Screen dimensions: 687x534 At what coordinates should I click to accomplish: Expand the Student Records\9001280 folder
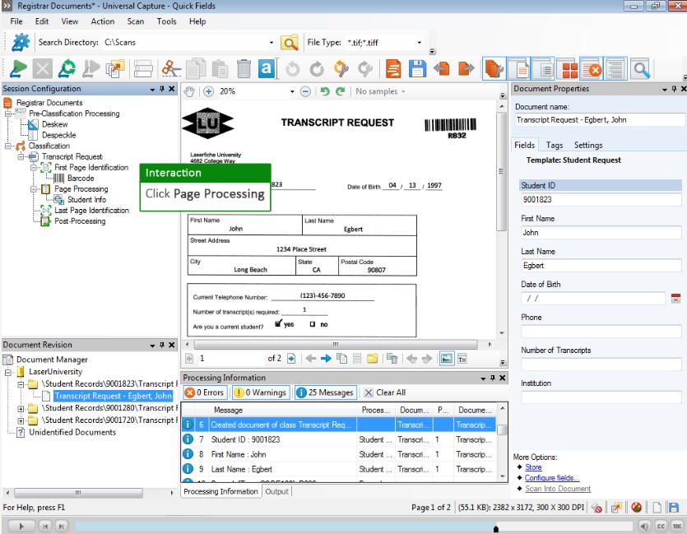(x=21, y=408)
